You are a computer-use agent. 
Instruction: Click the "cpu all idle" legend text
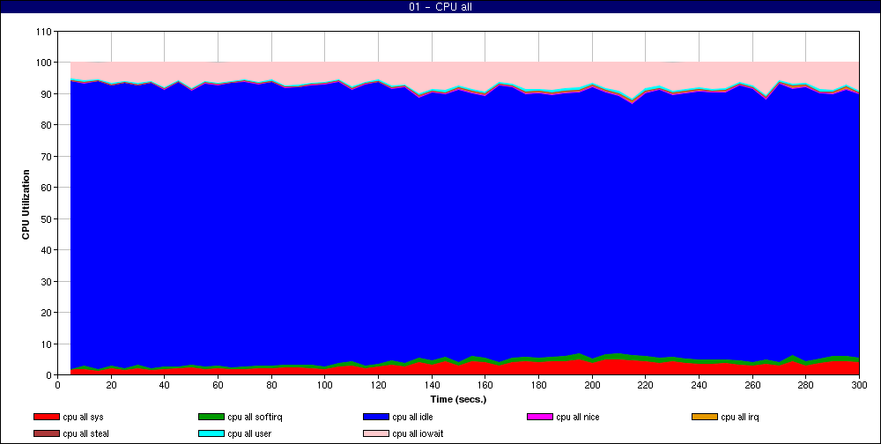(x=417, y=417)
